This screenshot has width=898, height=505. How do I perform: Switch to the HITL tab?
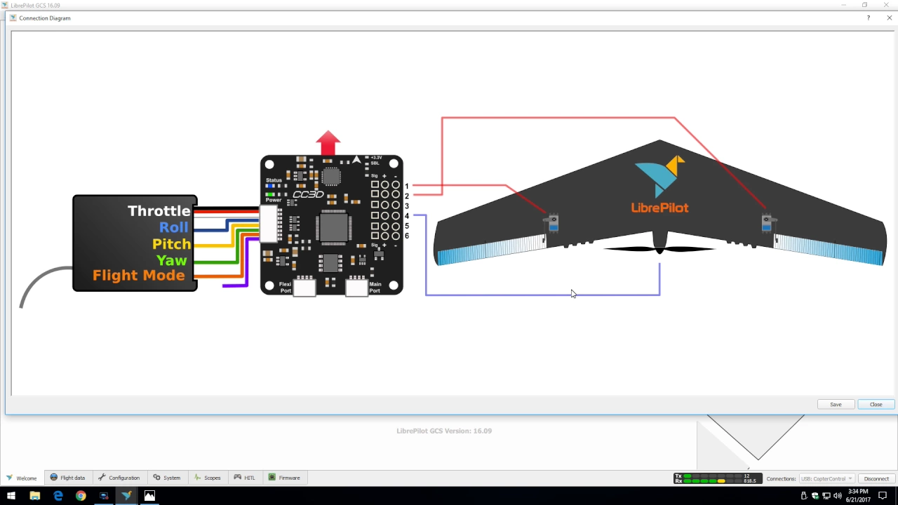[246, 478]
